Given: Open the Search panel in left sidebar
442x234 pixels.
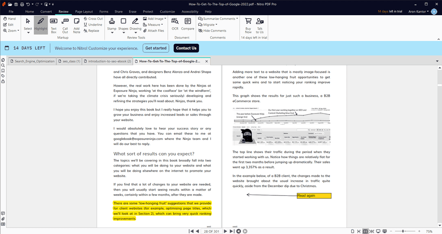Looking at the screenshot, I should [x=3, y=65].
